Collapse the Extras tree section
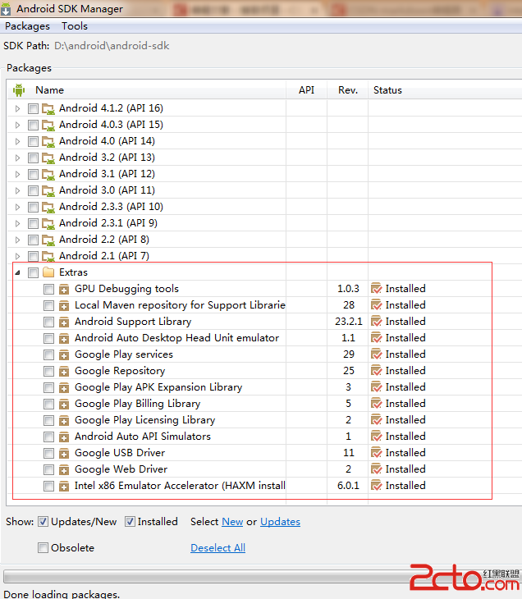The image size is (522, 599). point(18,272)
